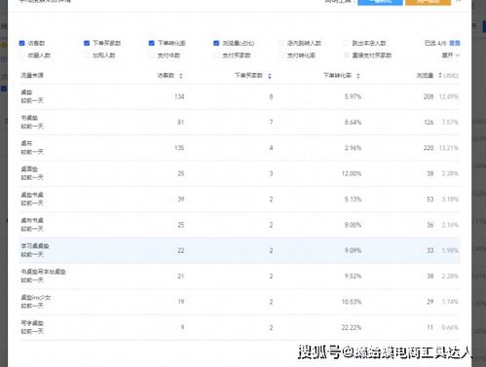Image resolution: width=486 pixels, height=367 pixels.
Task: Enable the 支付转化率 checkbox
Action: (x=281, y=55)
